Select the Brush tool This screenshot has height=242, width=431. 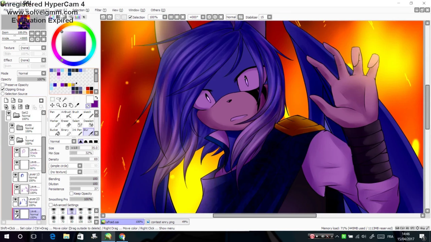[77, 114]
